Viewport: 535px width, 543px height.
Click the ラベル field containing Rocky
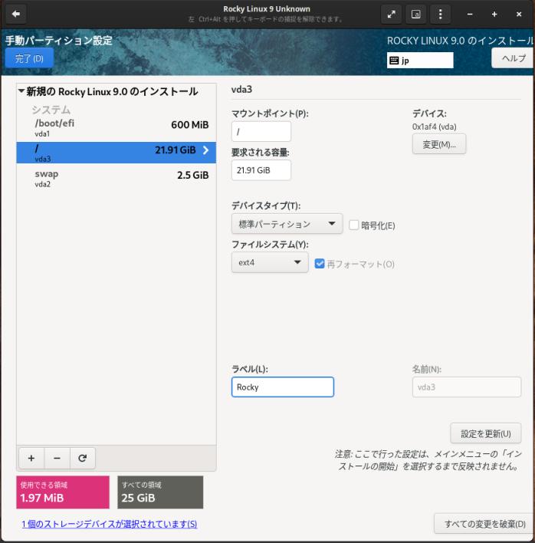pyautogui.click(x=282, y=387)
